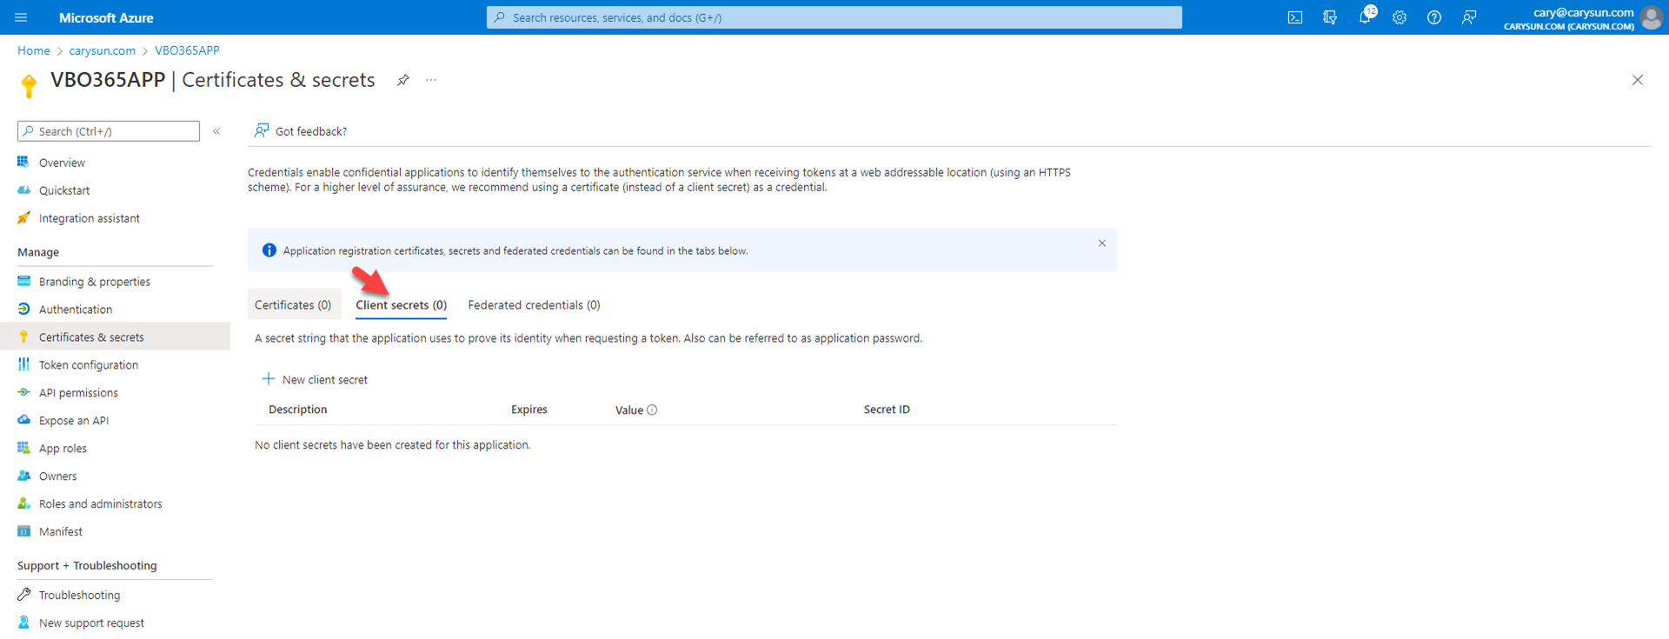The width and height of the screenshot is (1669, 639).
Task: Open the Federated credentials (0) tab
Action: (x=534, y=305)
